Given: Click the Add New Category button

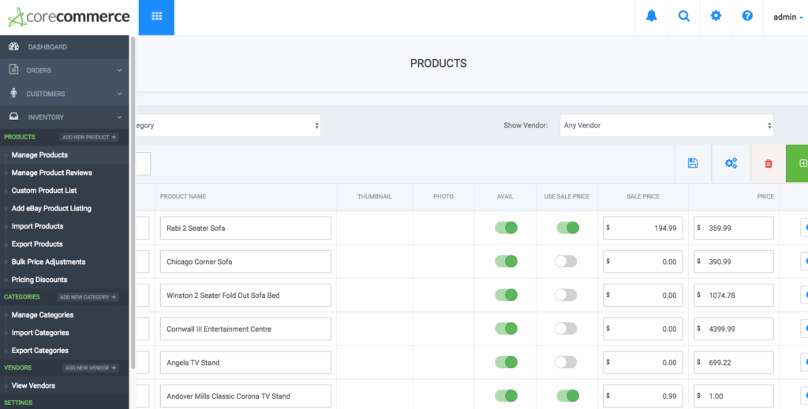Looking at the screenshot, I should point(88,297).
